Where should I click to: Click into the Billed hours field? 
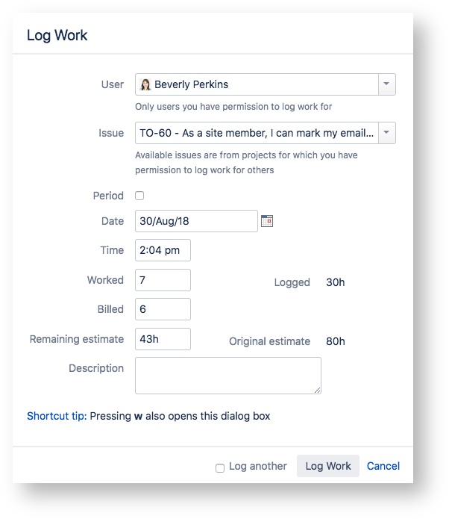pos(163,309)
